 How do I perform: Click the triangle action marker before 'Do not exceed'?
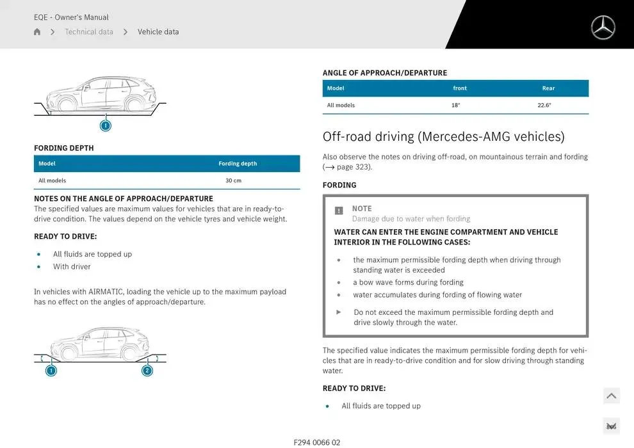(339, 312)
